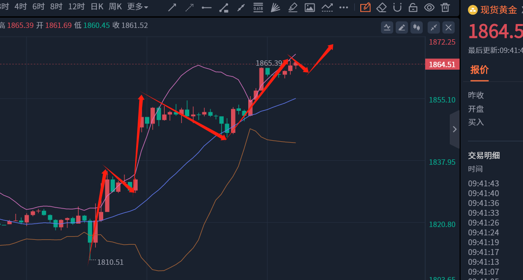This screenshot has width=523, height=280.
Task: Toggle drawing visibility with eye icon
Action: [x=429, y=7]
